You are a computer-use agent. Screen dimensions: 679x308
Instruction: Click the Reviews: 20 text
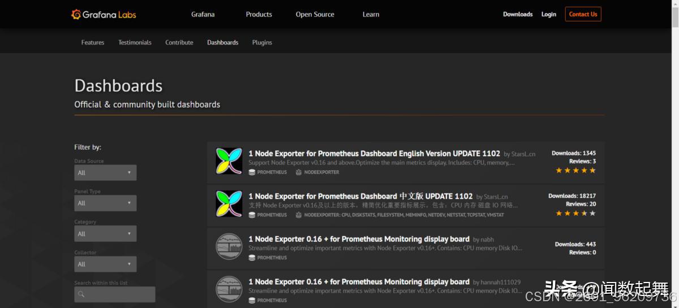click(581, 204)
